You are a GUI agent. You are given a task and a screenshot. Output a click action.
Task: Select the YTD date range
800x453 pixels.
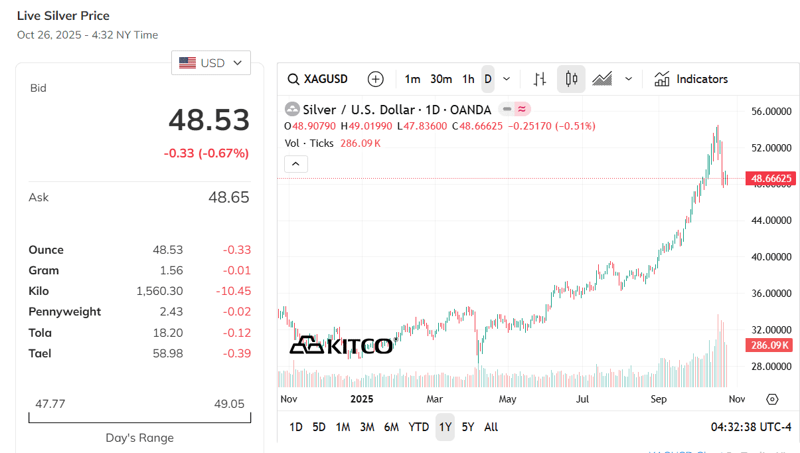[418, 427]
